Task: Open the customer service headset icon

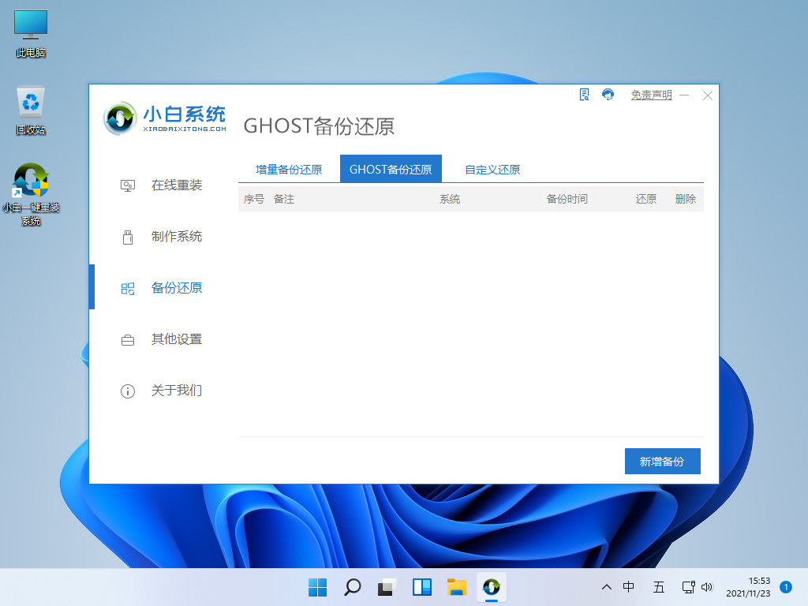Action: [608, 95]
